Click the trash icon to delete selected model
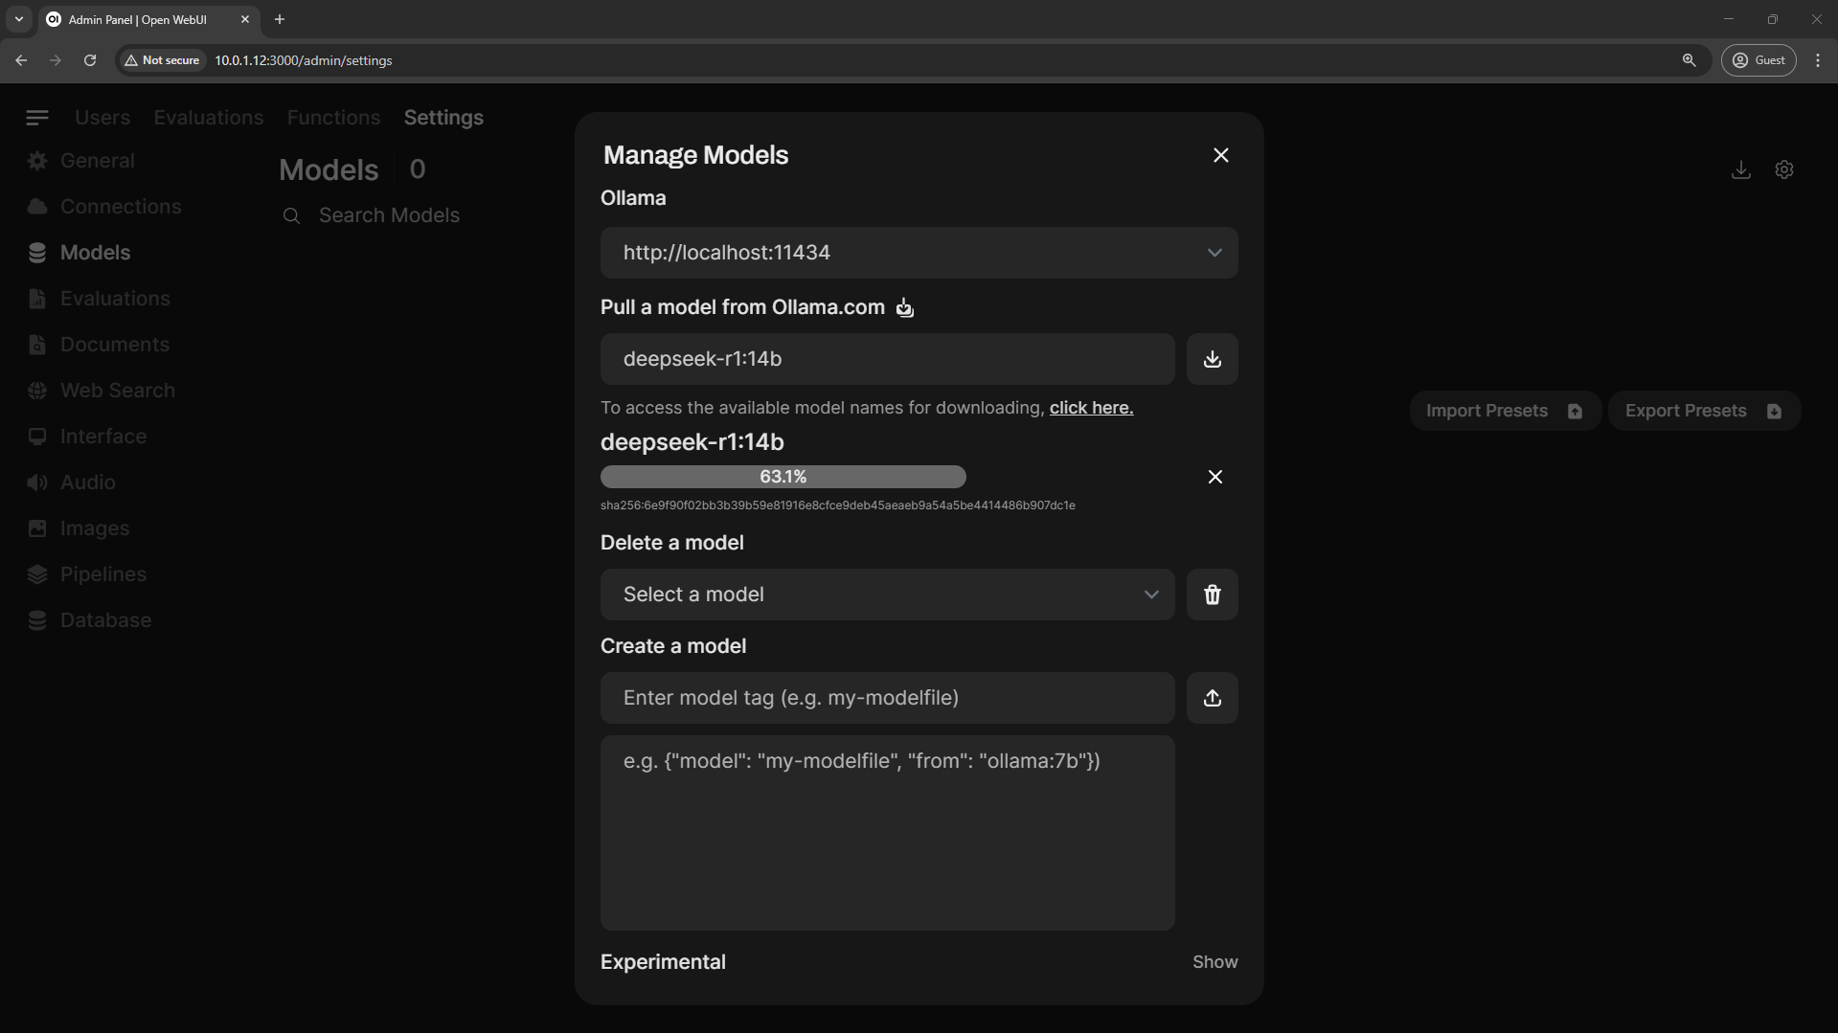Image resolution: width=1838 pixels, height=1033 pixels. tap(1211, 594)
